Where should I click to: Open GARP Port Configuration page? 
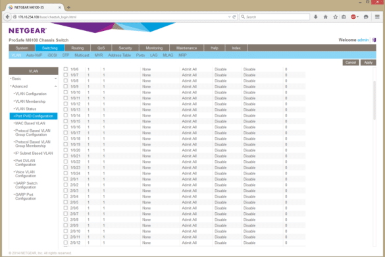(x=25, y=196)
